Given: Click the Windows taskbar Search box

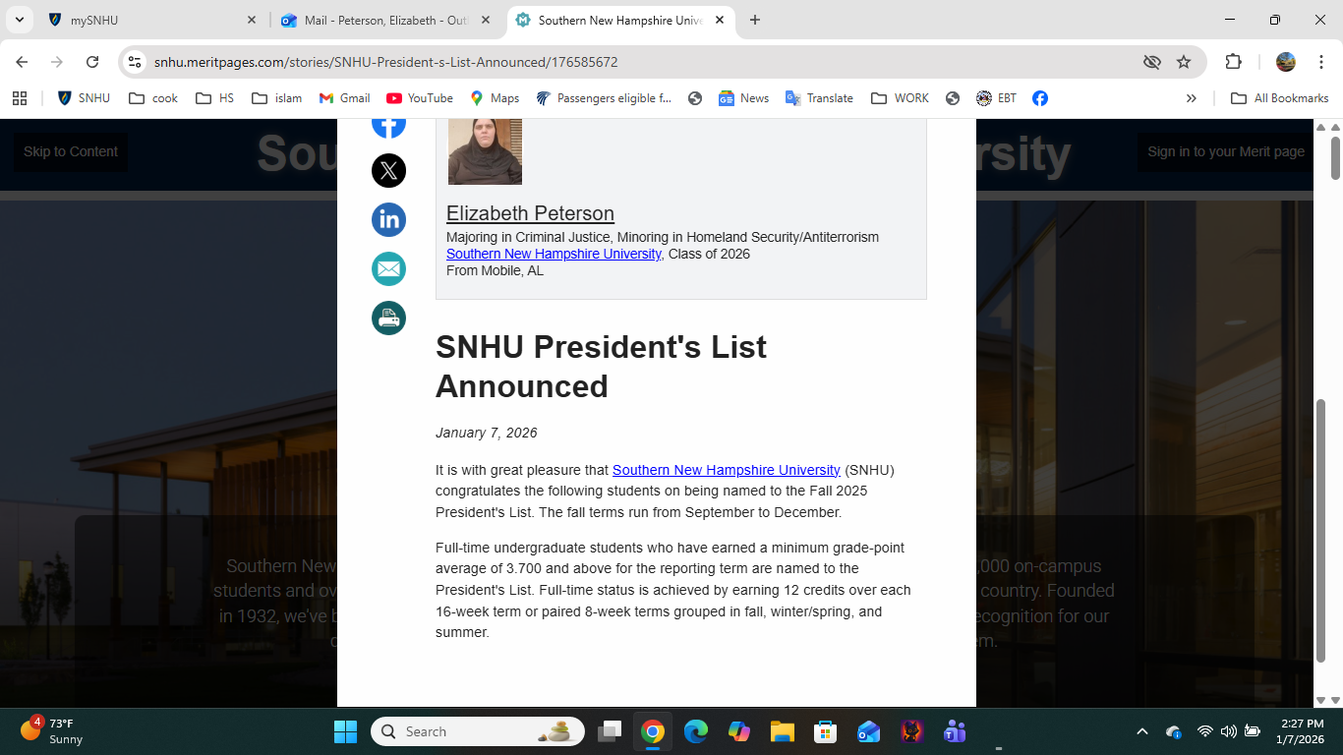Looking at the screenshot, I should click(478, 731).
